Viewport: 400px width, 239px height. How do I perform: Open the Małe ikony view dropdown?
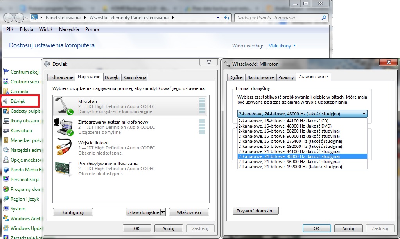[x=282, y=46]
